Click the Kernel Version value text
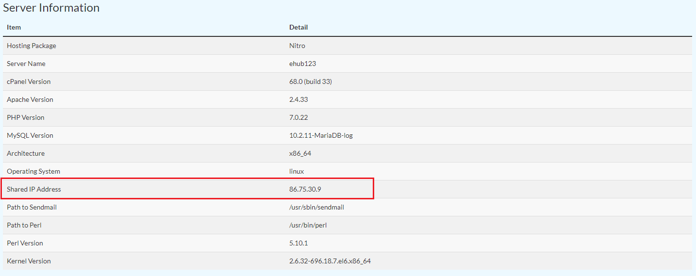Screen dimensions: 696x276 tap(330, 261)
